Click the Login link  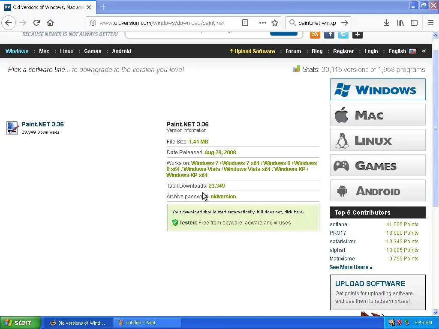click(371, 51)
